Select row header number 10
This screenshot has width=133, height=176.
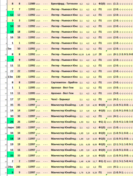(6, 55)
